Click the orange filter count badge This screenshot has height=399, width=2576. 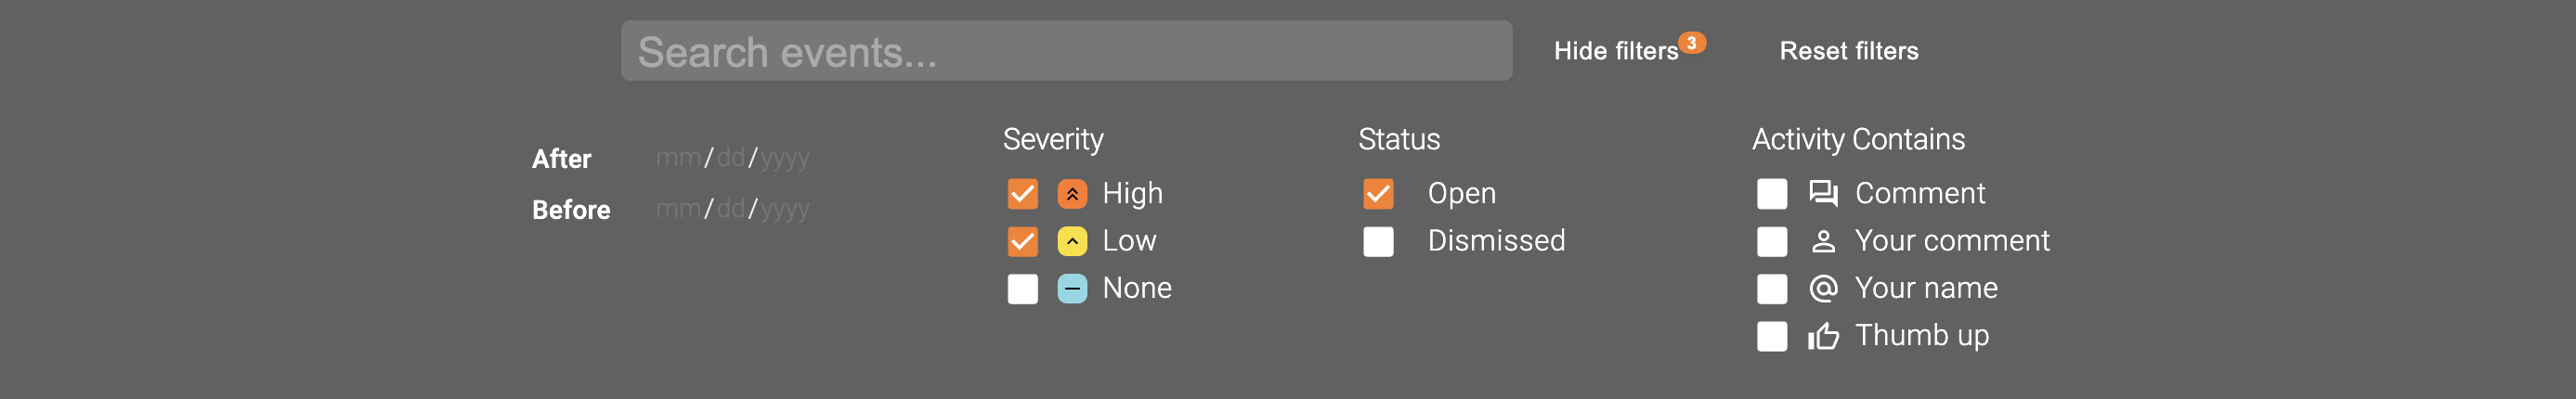[x=1691, y=43]
